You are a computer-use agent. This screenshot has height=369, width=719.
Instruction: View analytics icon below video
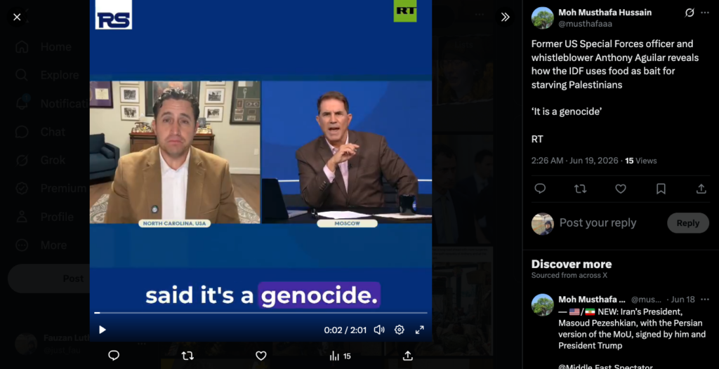341,356
